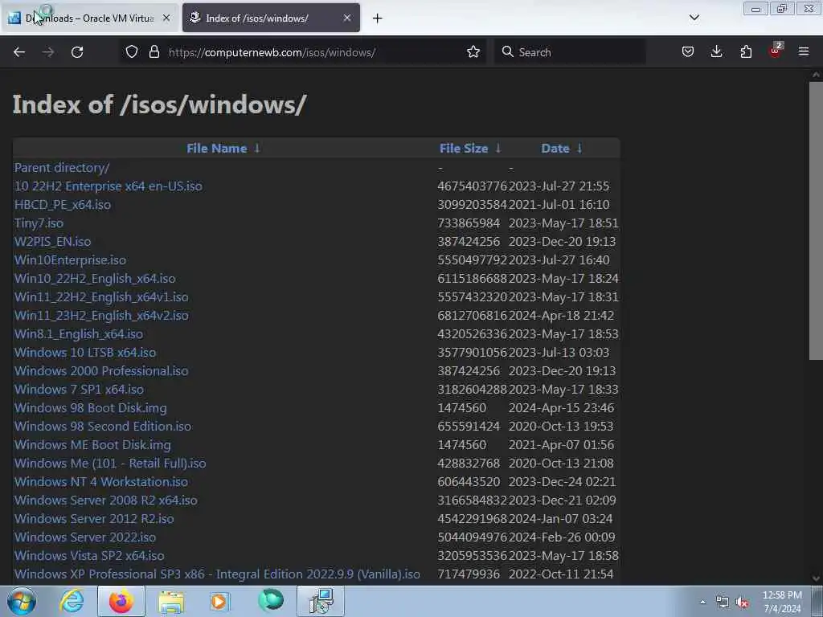The image size is (823, 617).
Task: Open the Firefox hamburger menu
Action: point(804,51)
